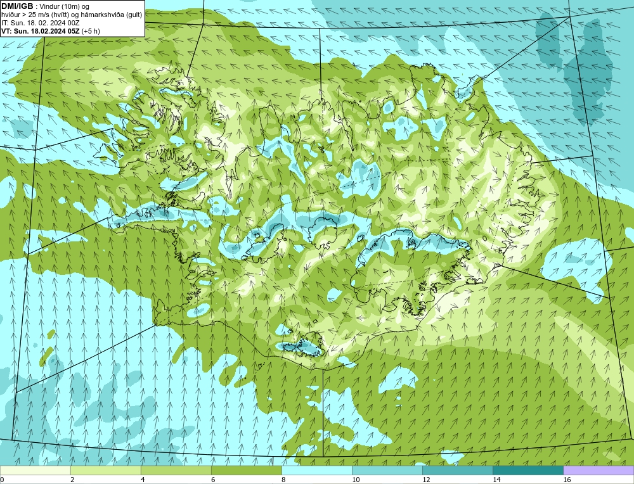Click the legend scale label "12"

(426, 480)
